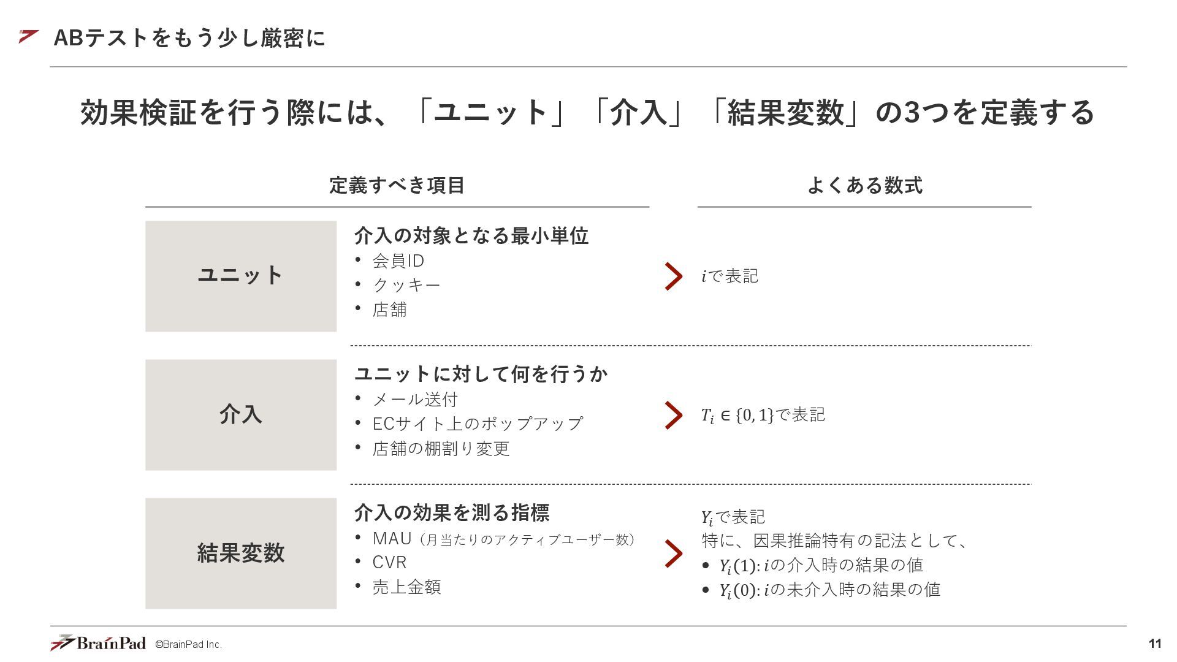
Task: Click the red chevron arrow in the 結果変数 row
Action: click(674, 554)
